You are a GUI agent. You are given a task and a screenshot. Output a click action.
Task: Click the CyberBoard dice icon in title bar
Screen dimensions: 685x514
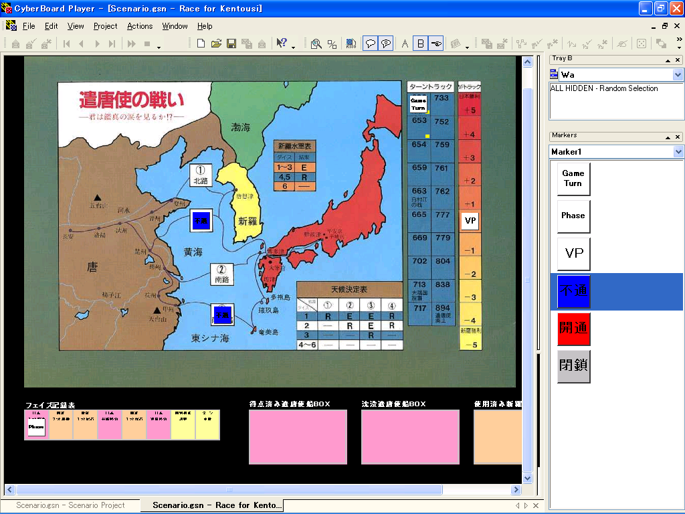[x=7, y=8]
